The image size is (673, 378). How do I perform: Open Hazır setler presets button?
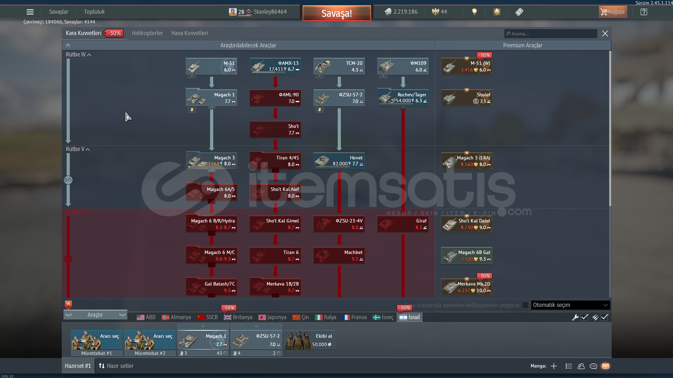[x=116, y=366]
